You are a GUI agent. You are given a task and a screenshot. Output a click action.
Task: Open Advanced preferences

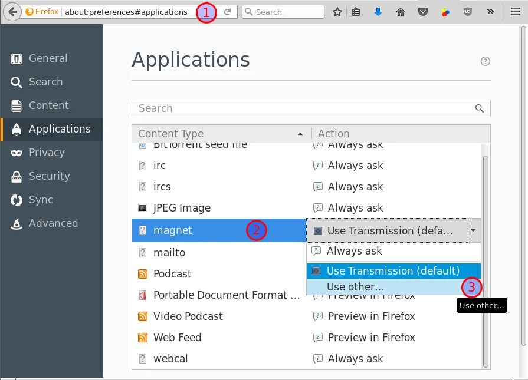[51, 223]
